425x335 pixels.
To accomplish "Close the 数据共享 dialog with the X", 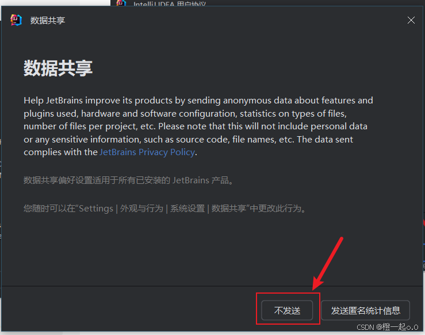I will tap(411, 20).
